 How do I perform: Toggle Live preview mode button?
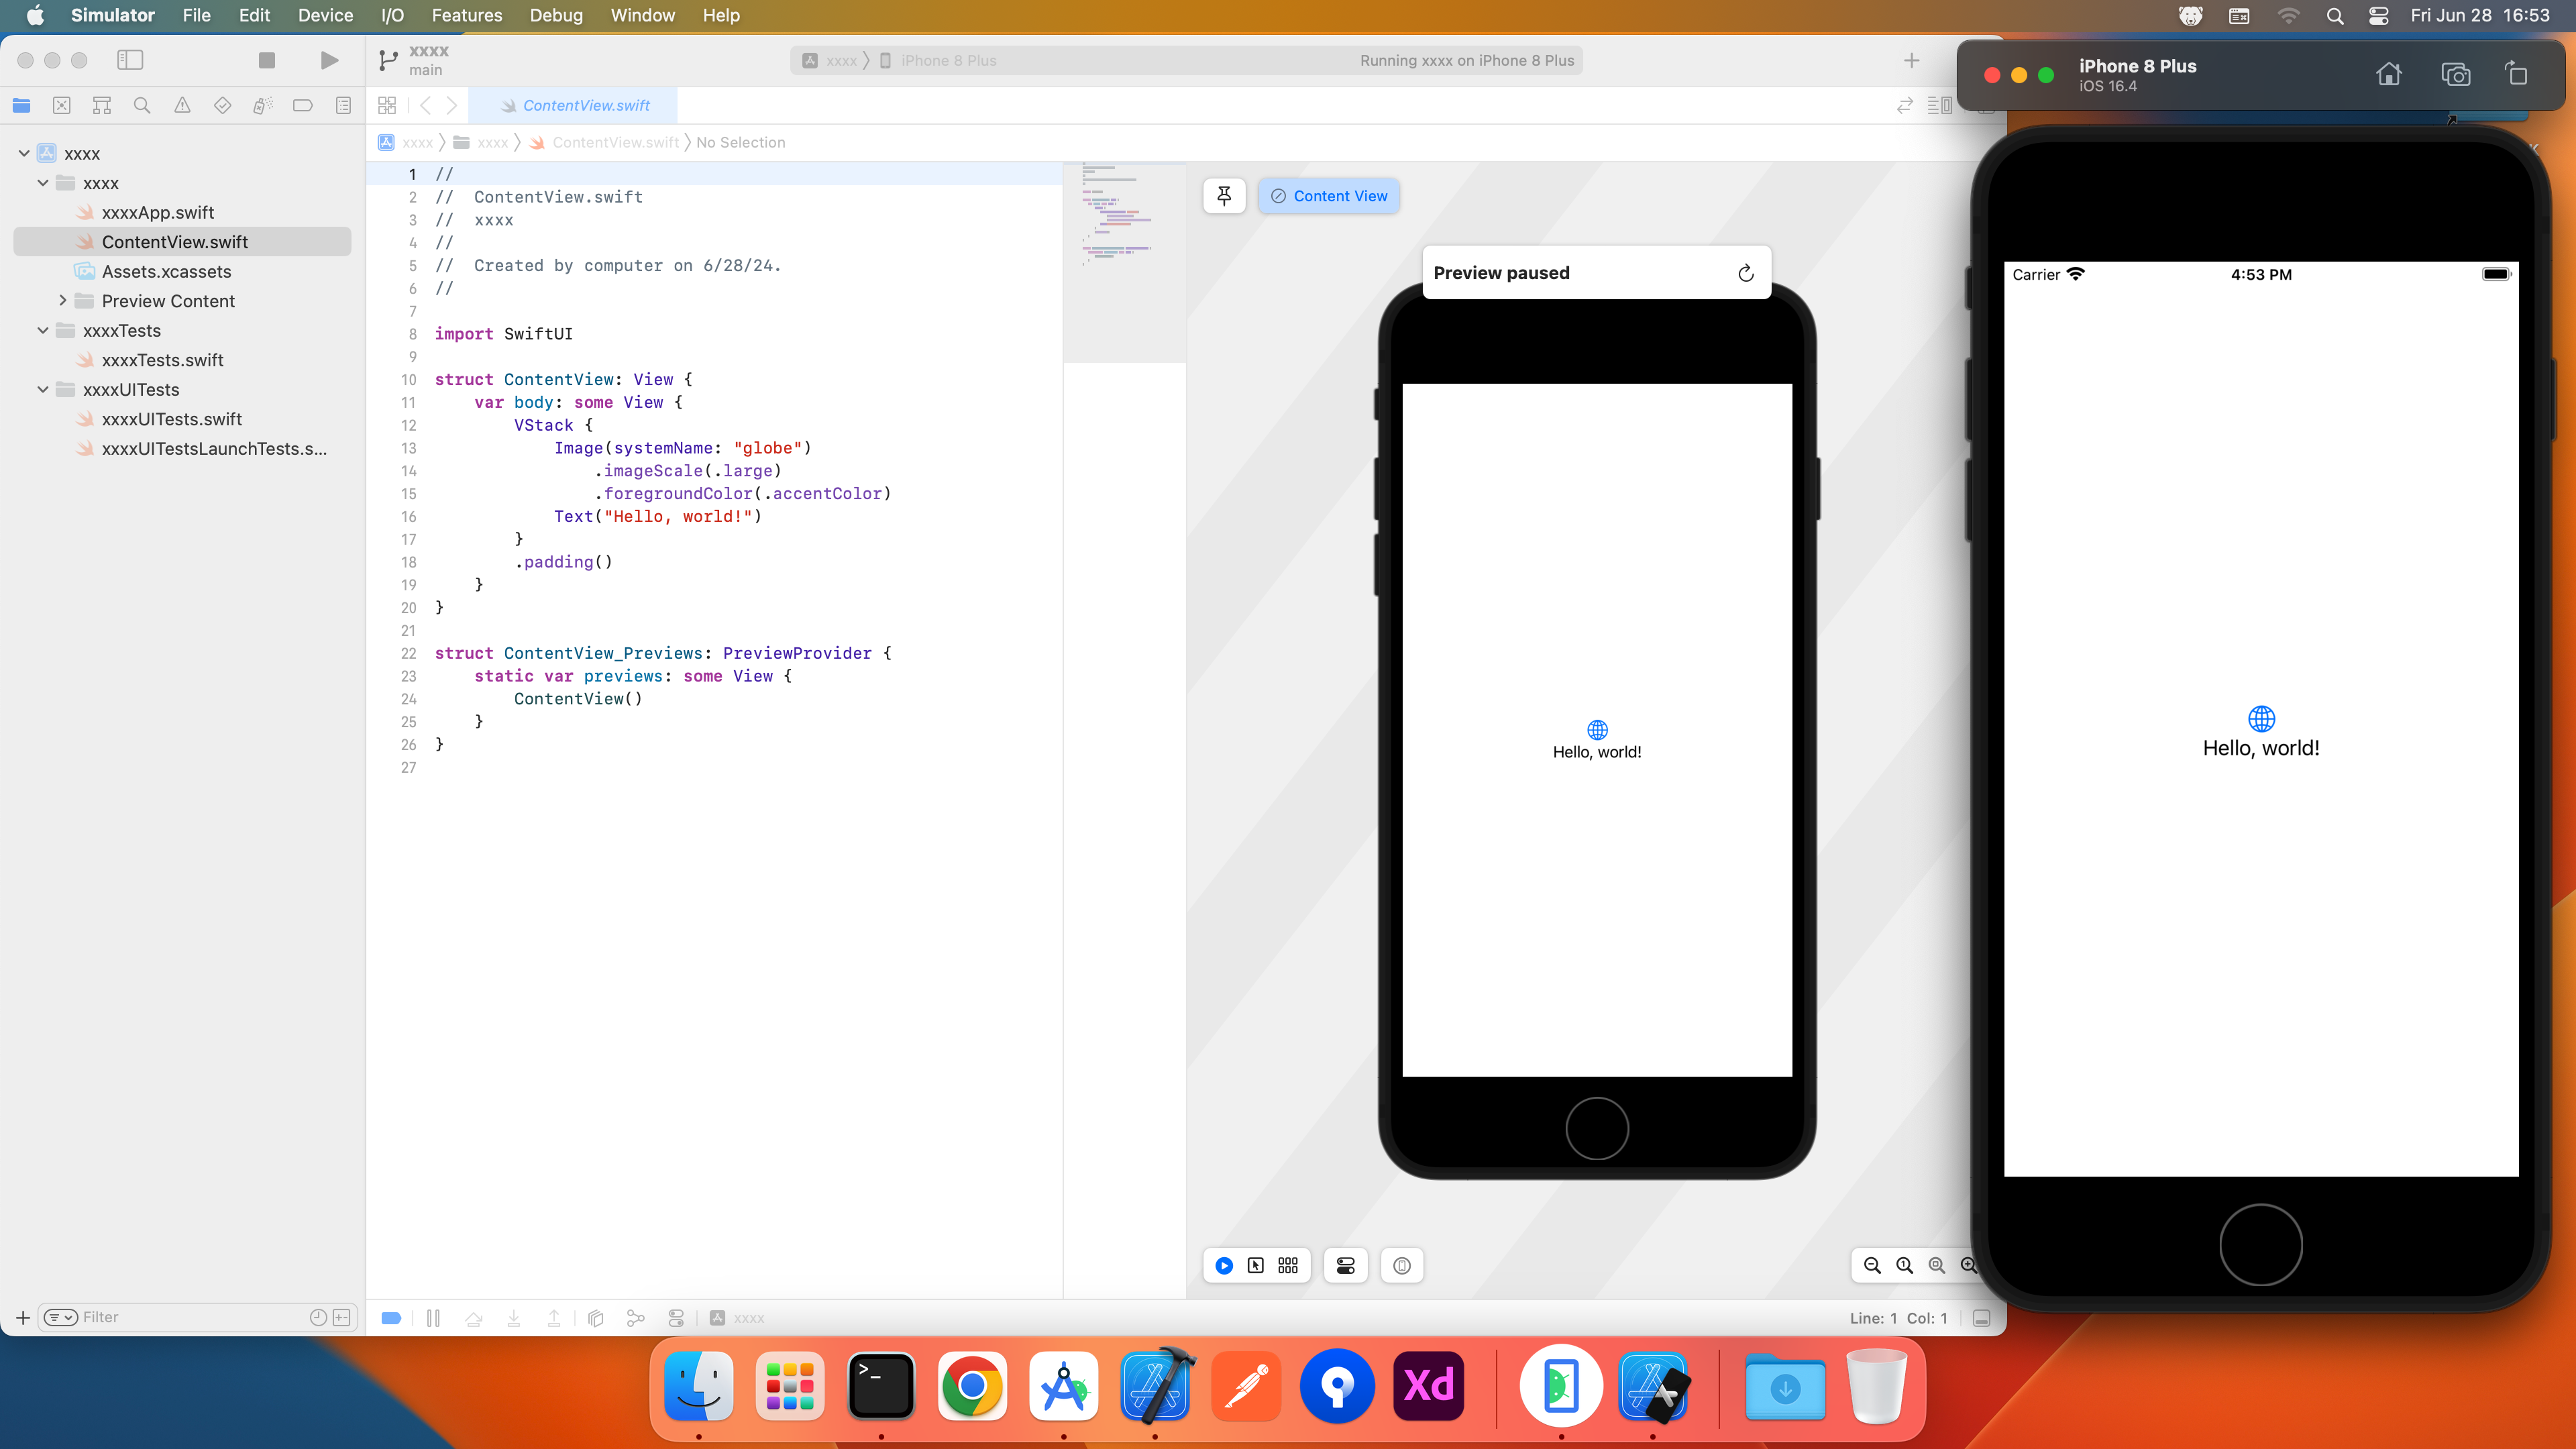point(1224,1265)
